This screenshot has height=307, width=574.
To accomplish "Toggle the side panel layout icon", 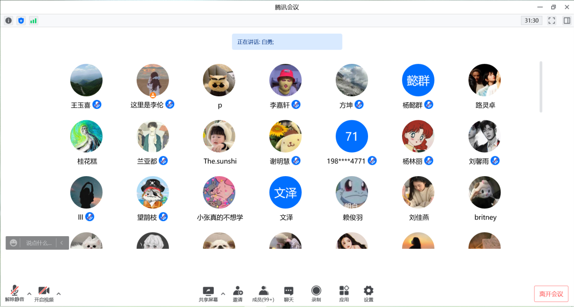I will pyautogui.click(x=567, y=20).
